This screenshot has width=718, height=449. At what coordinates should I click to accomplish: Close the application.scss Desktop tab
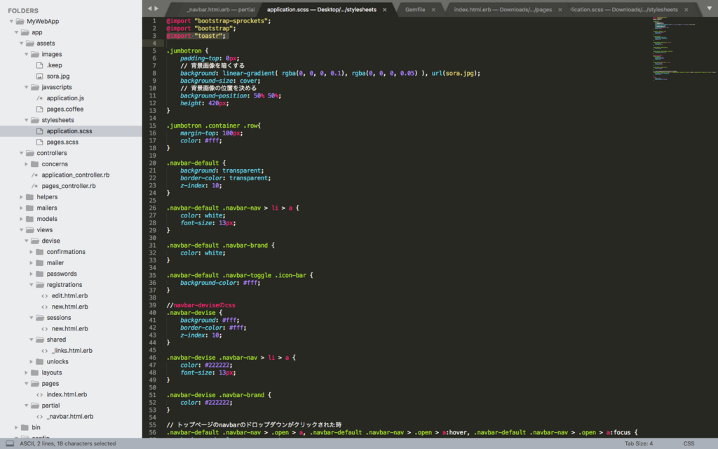385,10
